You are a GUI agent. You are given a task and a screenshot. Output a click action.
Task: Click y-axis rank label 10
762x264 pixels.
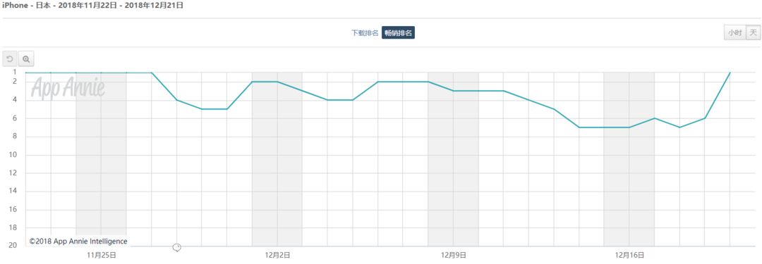pos(13,155)
